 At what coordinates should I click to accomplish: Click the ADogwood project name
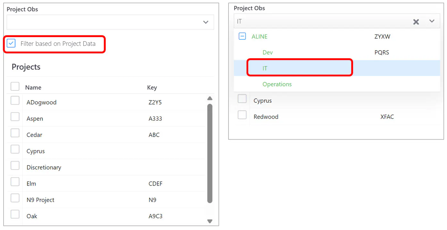click(x=42, y=102)
